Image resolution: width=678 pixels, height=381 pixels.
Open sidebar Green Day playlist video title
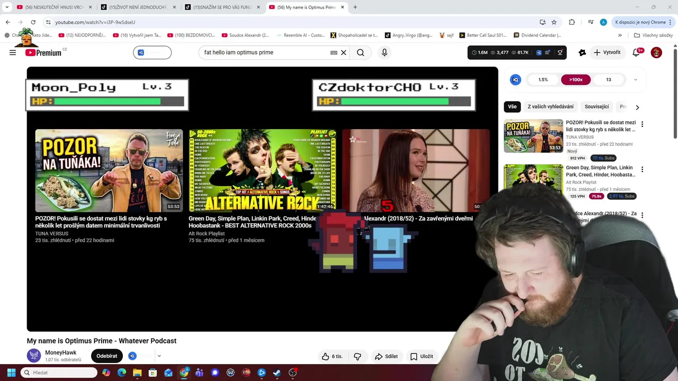point(601,171)
